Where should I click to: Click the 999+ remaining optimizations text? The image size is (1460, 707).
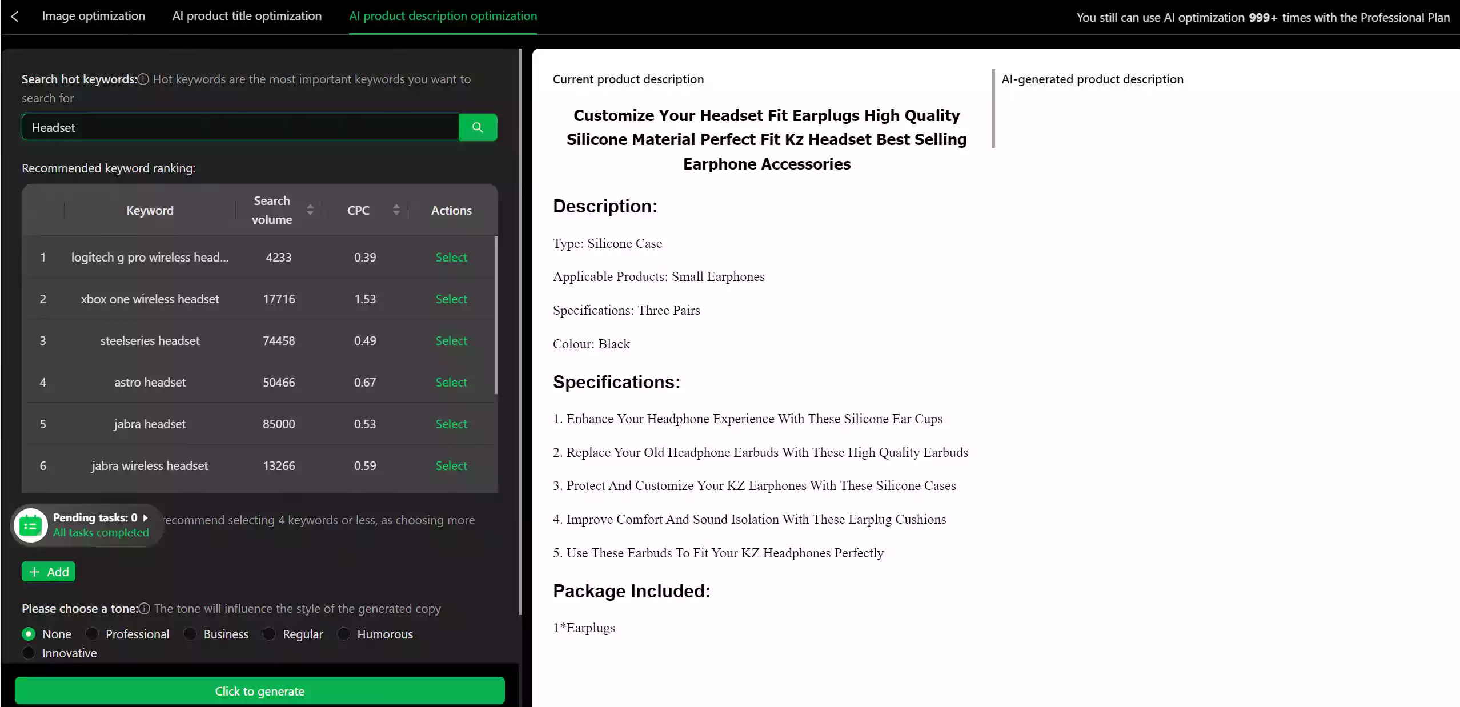coord(1262,18)
